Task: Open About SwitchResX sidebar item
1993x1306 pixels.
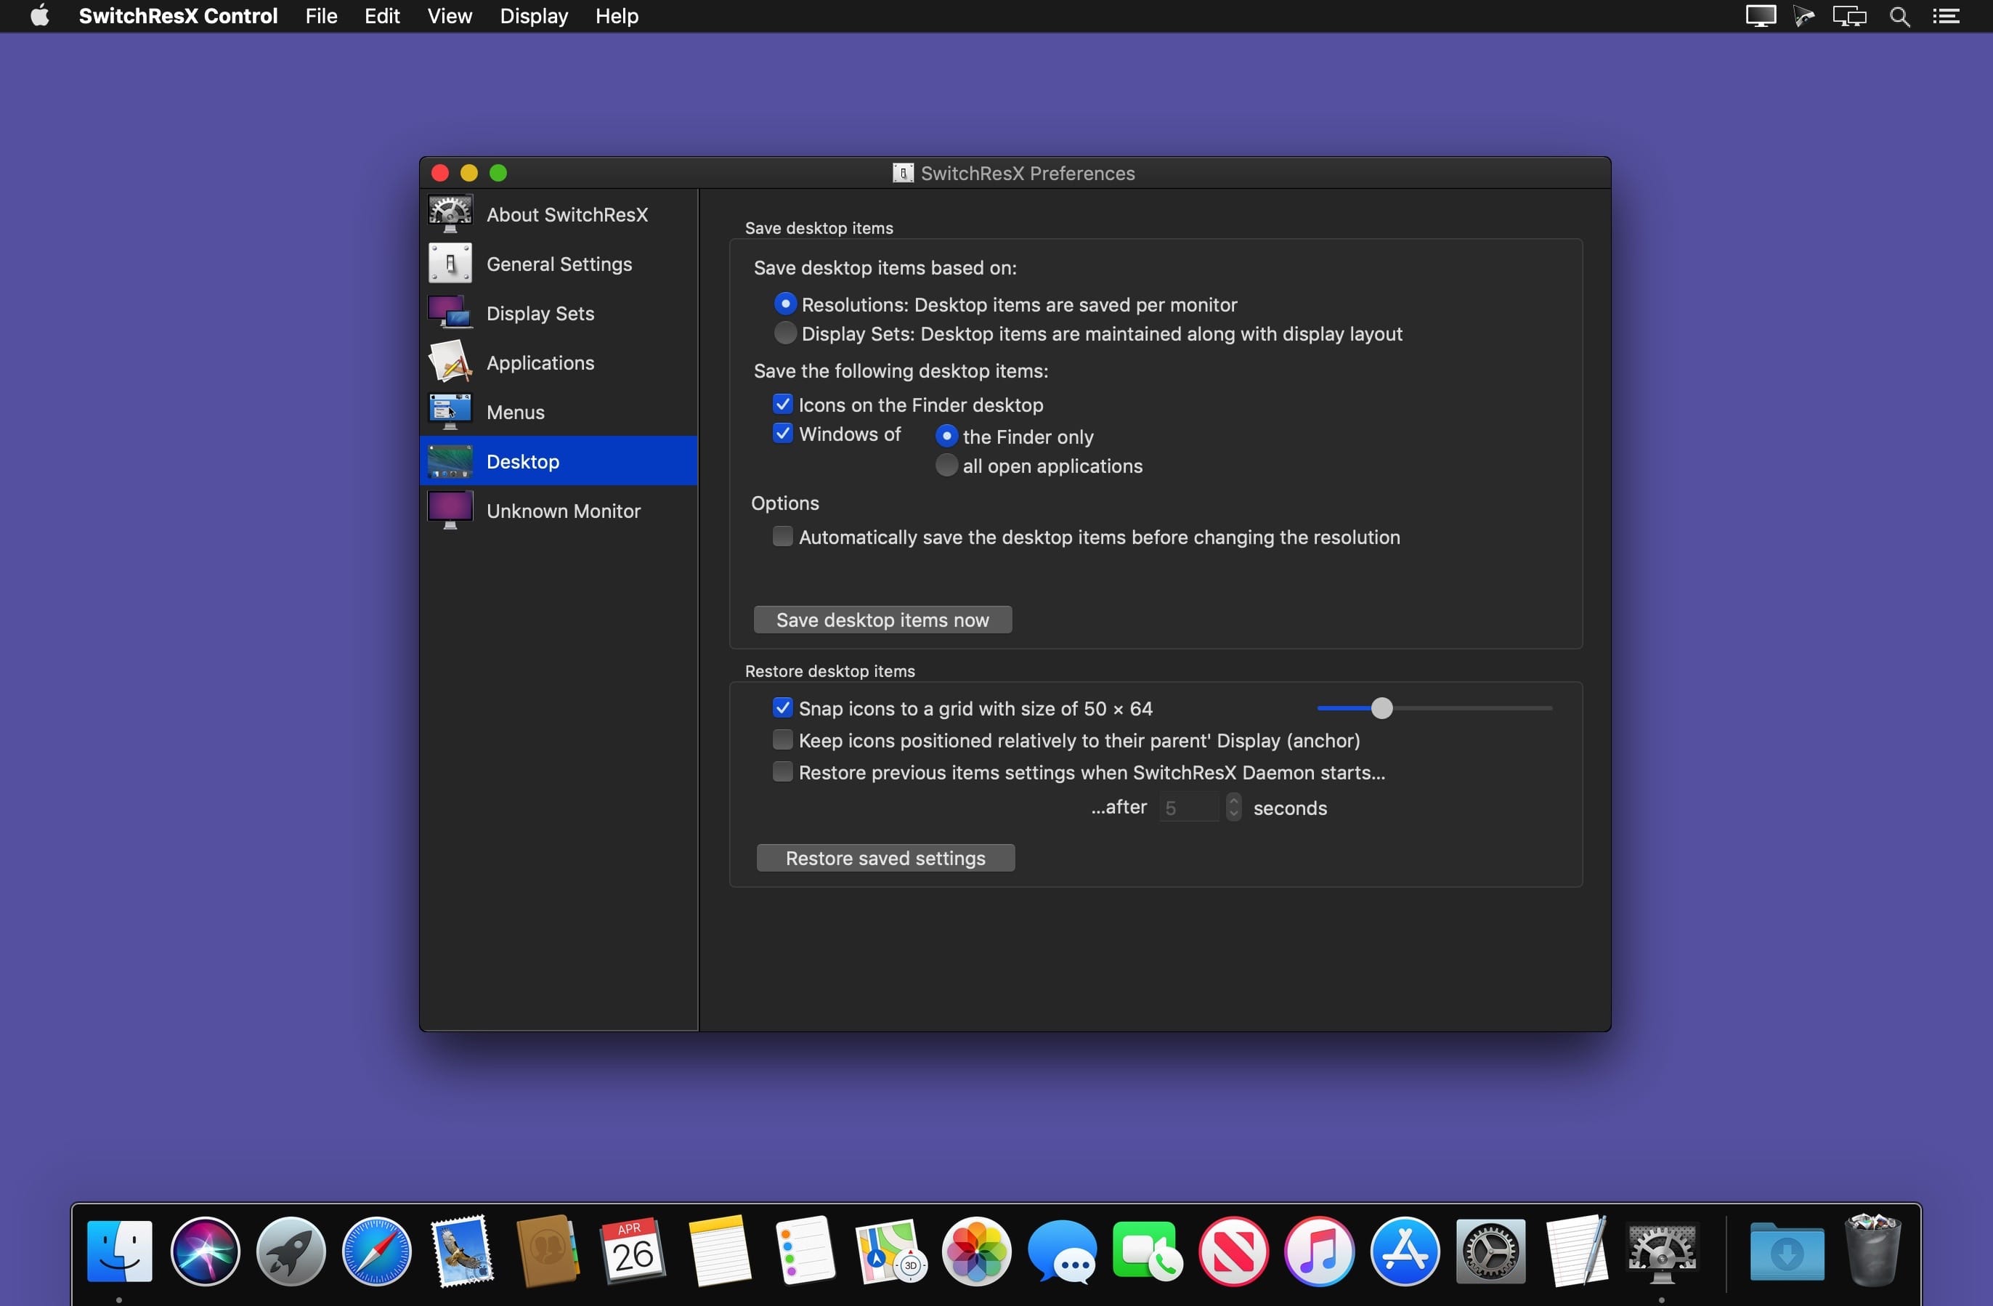Action: pos(559,214)
